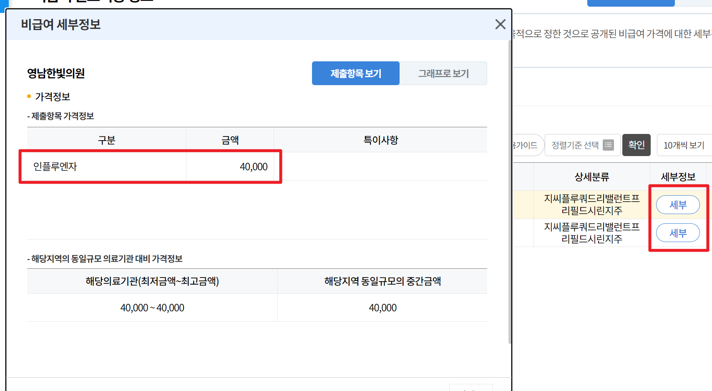Switch to 그래프로 보기 tab

(443, 73)
